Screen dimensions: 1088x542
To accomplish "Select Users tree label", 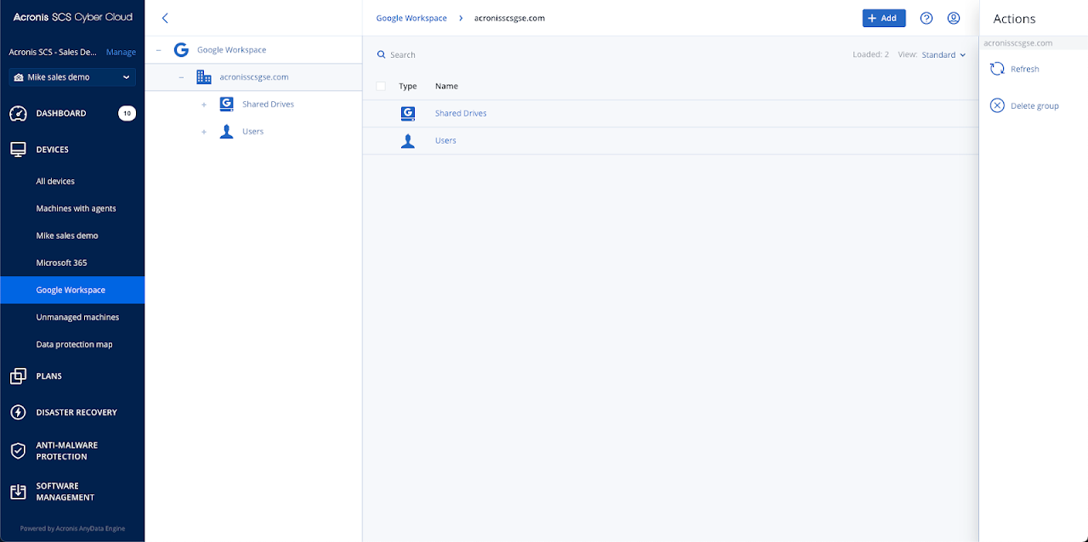I will point(252,132).
